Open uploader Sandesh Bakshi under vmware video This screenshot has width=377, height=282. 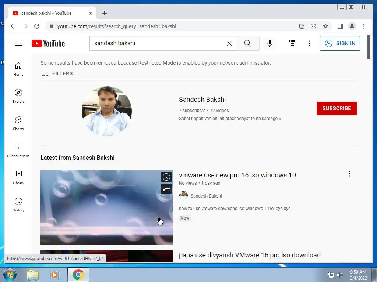[206, 196]
